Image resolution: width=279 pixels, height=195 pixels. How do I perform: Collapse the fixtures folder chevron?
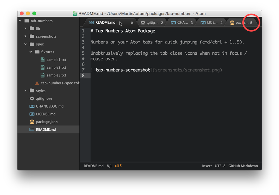pos(31,52)
